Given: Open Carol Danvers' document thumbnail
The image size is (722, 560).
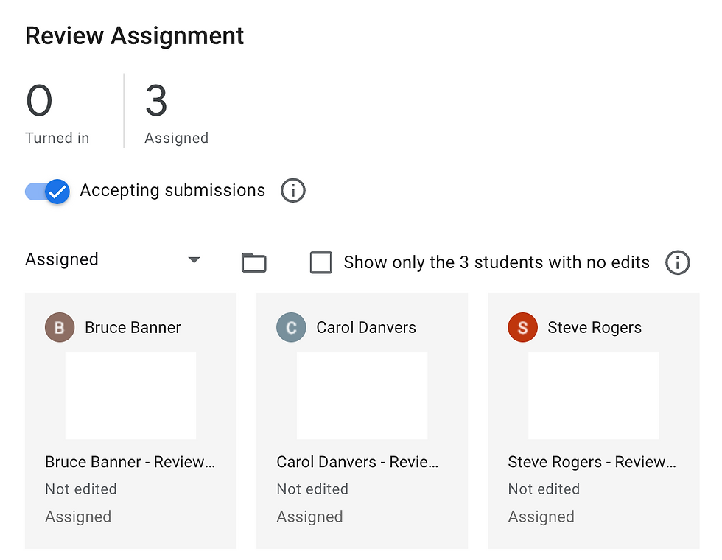Looking at the screenshot, I should point(362,396).
